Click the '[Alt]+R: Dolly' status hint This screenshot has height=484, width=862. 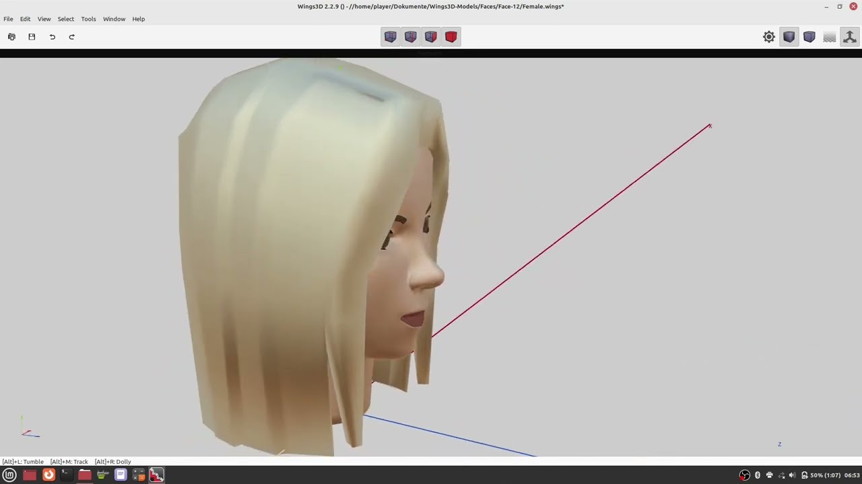[x=113, y=462]
